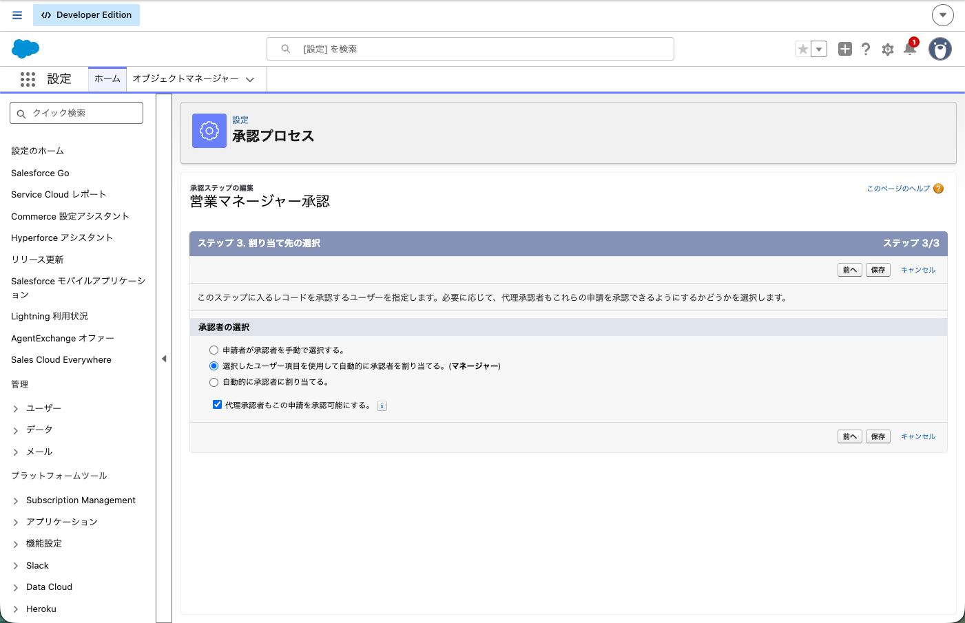Toggle 代理承認者もこの申請を承認可能にする checkbox

(218, 405)
